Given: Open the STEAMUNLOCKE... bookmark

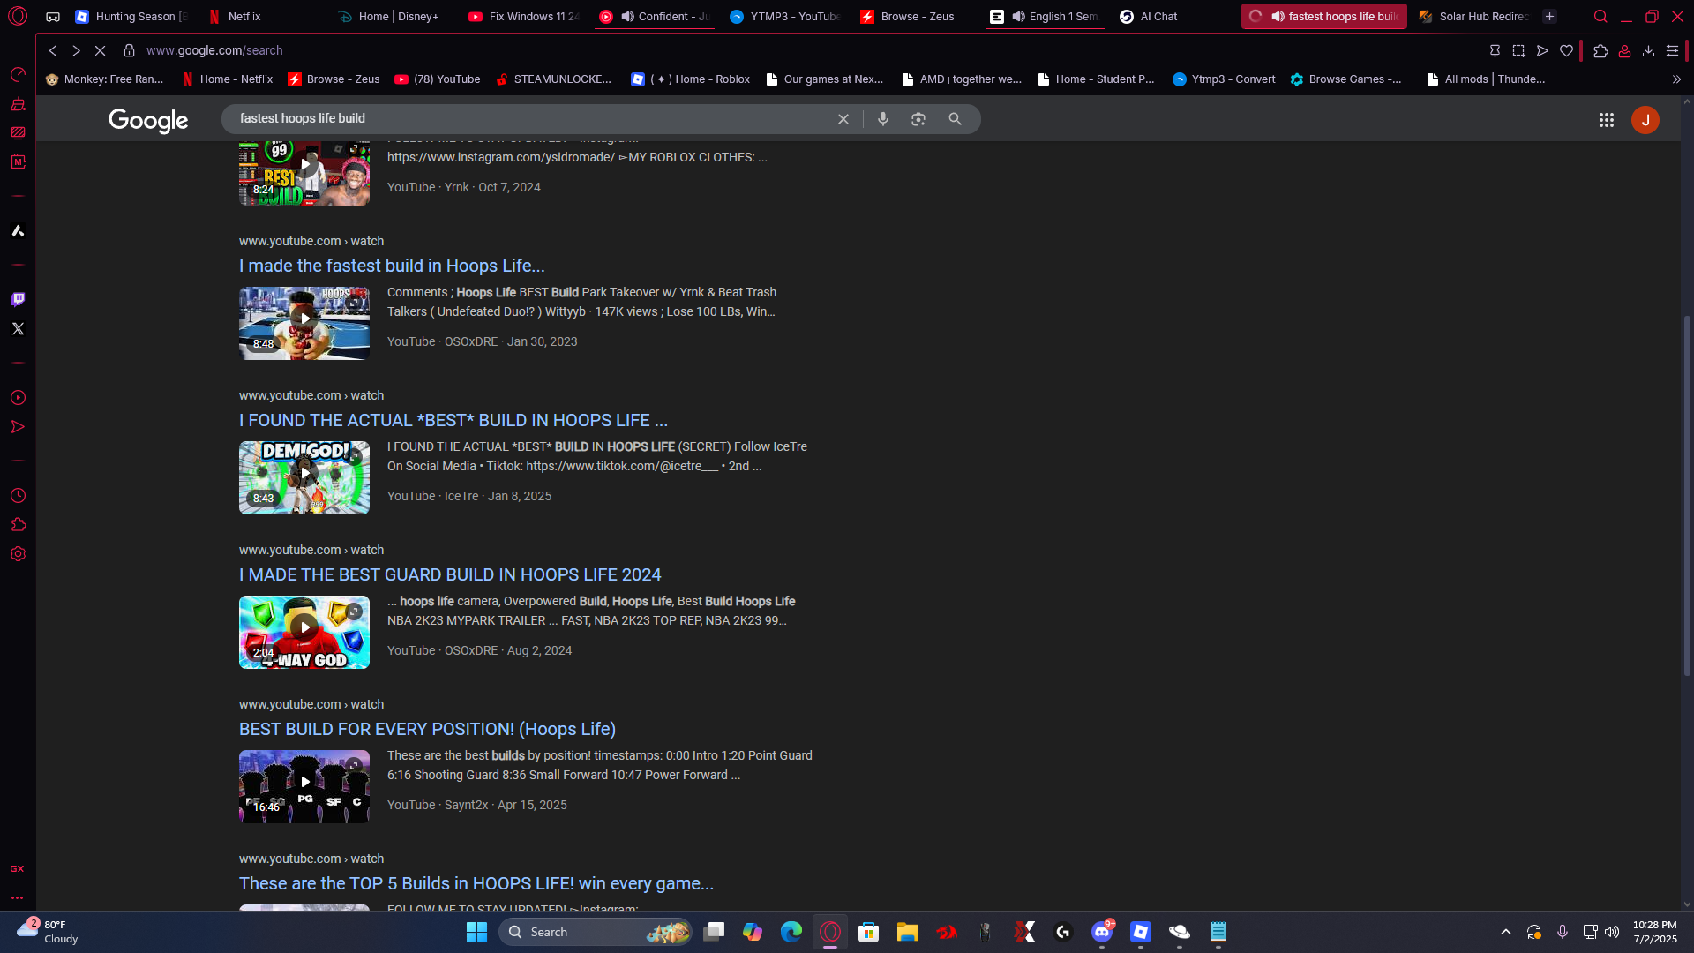Looking at the screenshot, I should pos(553,79).
